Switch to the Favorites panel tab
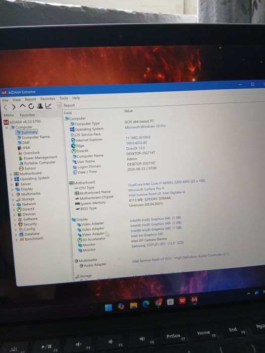The image size is (265, 353). click(x=27, y=115)
